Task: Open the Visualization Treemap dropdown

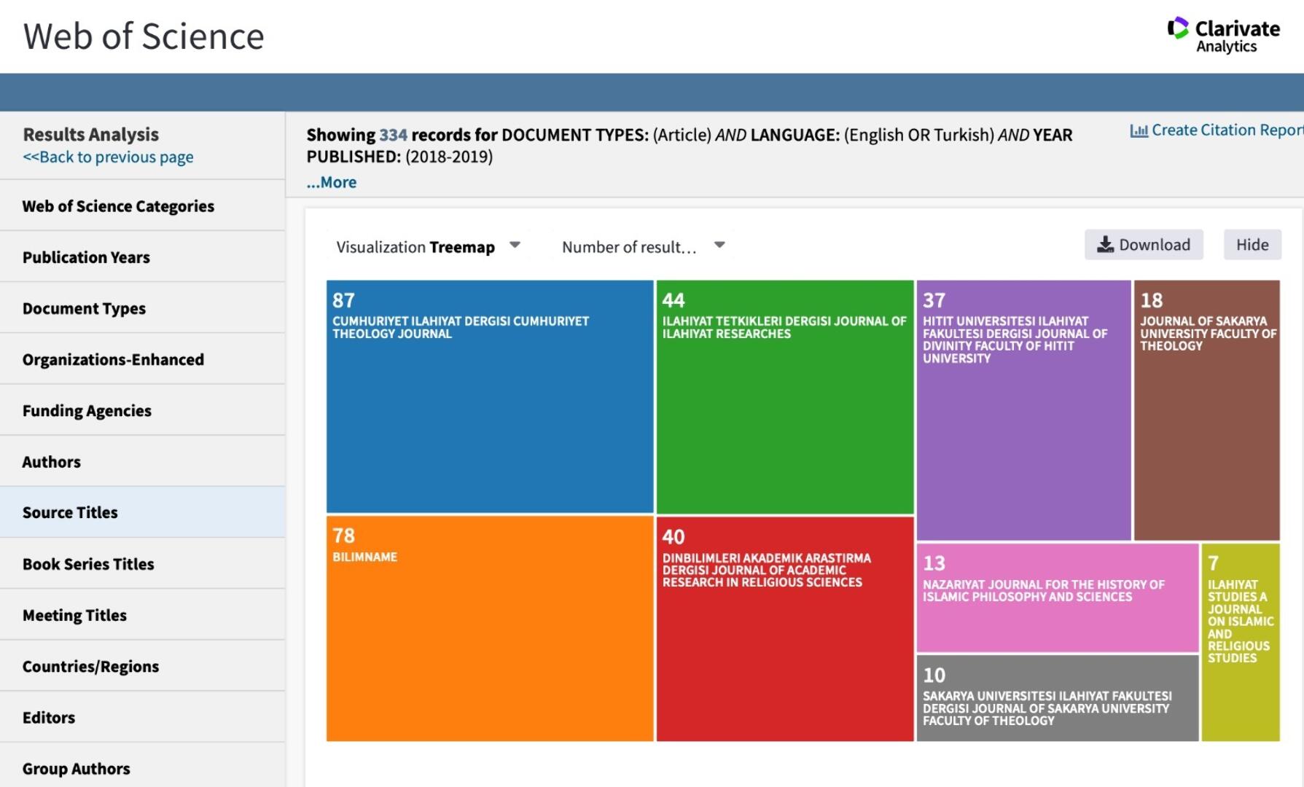Action: [x=428, y=247]
